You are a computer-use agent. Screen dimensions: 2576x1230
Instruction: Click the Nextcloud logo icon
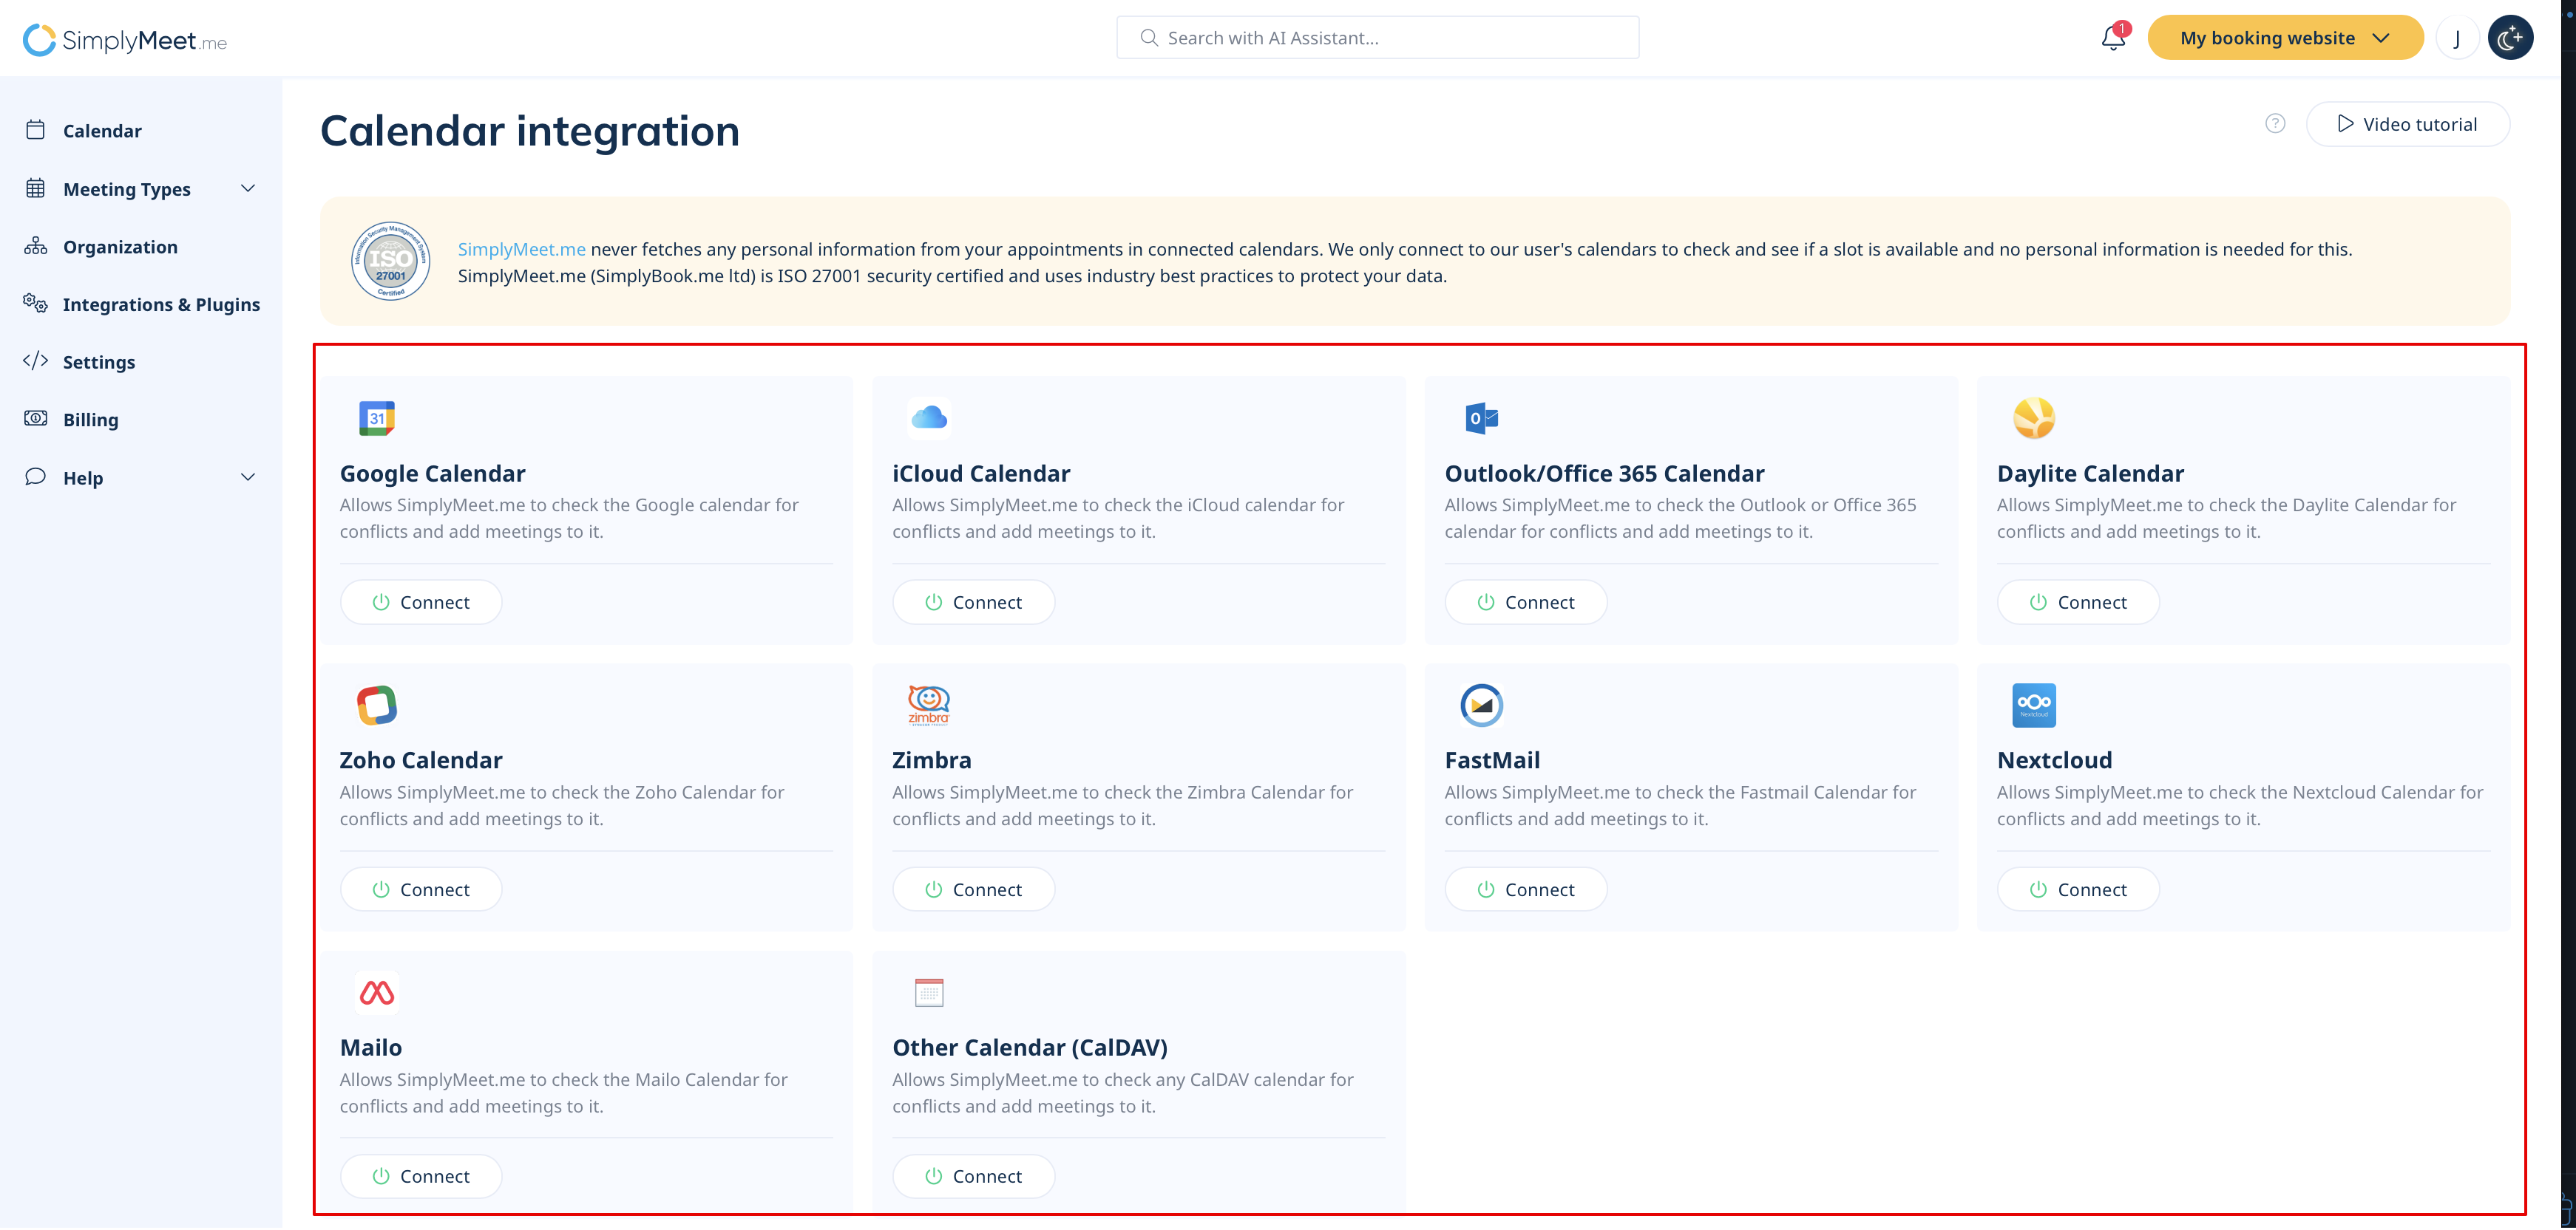coord(2033,705)
